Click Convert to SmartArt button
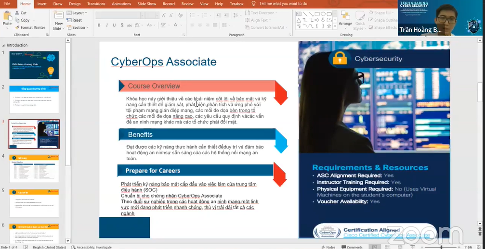 (x=266, y=27)
